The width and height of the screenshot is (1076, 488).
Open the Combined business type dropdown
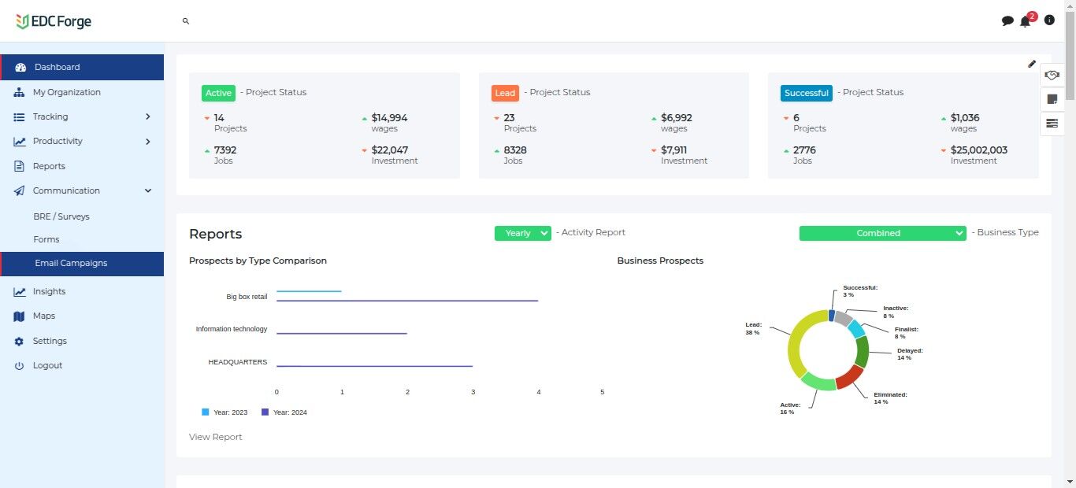coord(882,233)
